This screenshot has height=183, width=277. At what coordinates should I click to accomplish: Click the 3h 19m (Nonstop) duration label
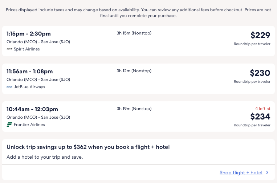tap(134, 109)
